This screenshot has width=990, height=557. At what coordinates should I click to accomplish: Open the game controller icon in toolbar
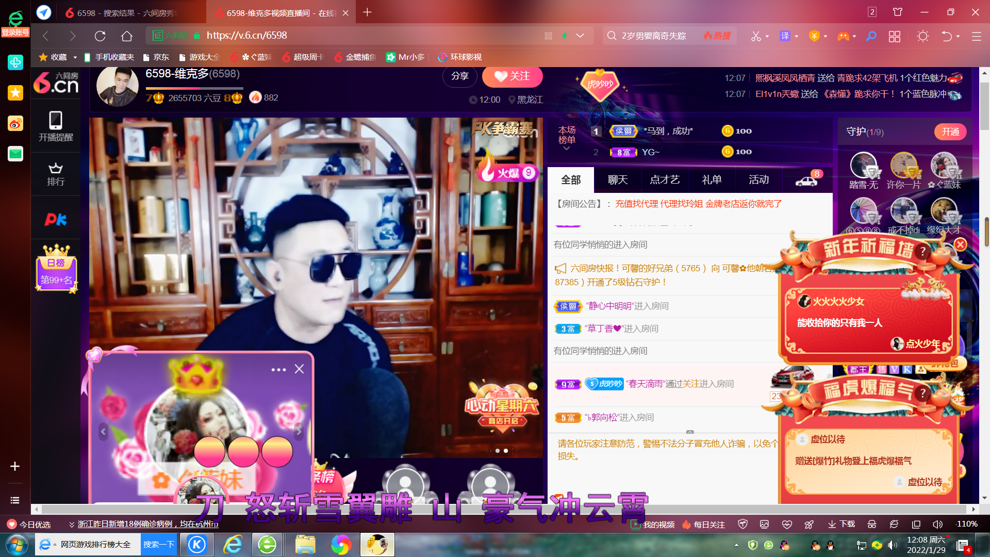point(843,36)
